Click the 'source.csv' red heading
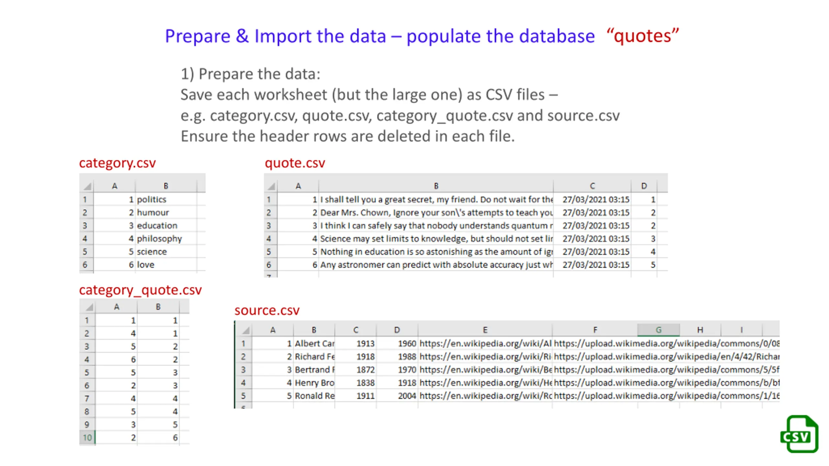 coord(267,310)
